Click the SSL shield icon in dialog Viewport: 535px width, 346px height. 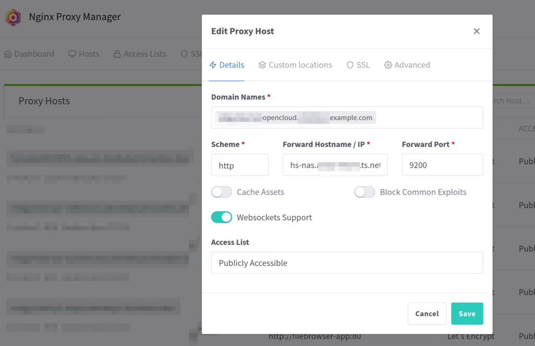pos(350,65)
